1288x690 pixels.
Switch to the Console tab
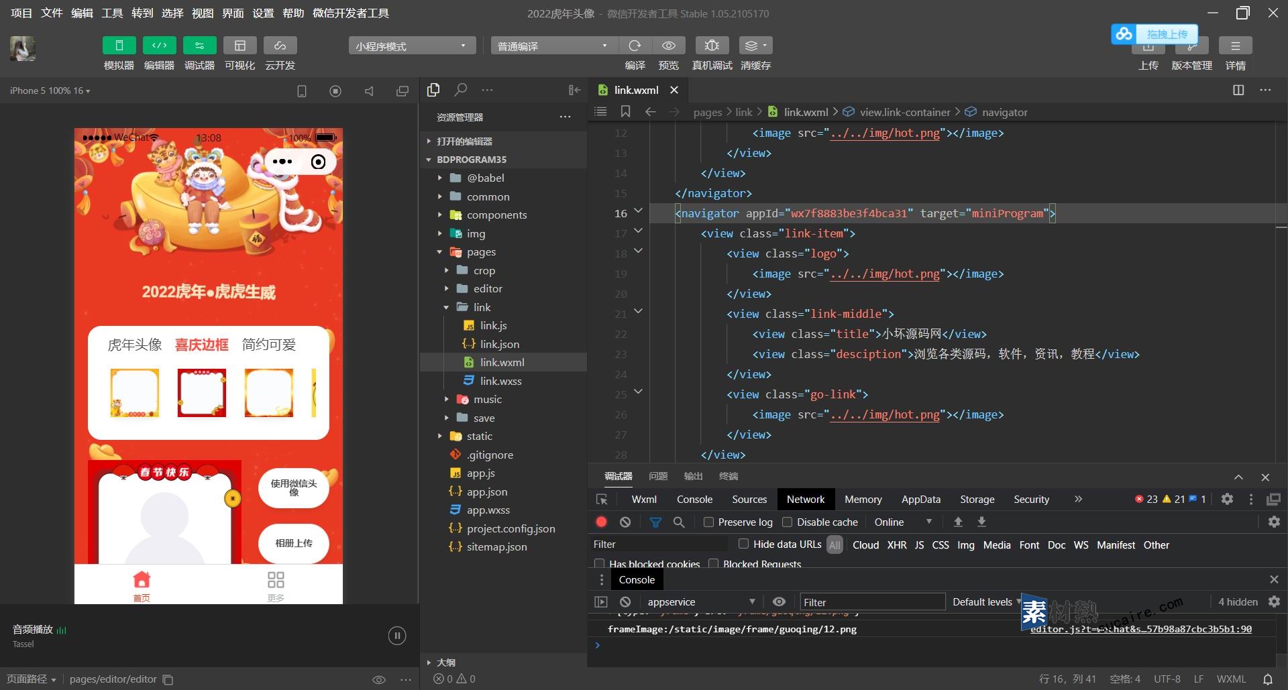pyautogui.click(x=694, y=499)
